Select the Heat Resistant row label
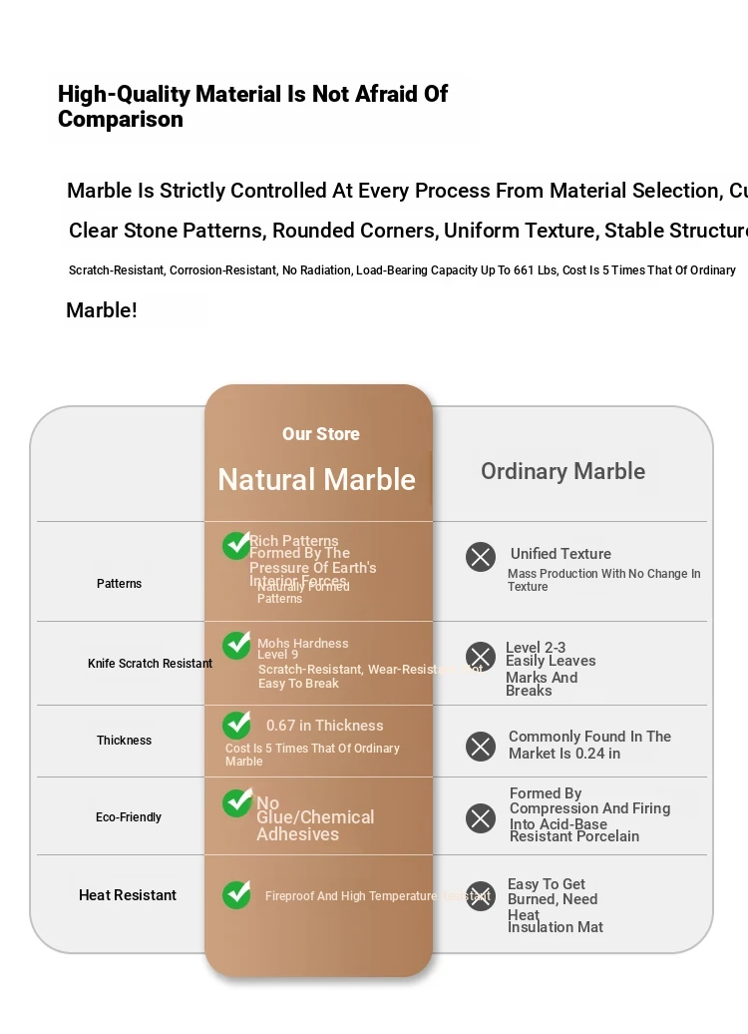This screenshot has height=1034, width=748. 128,895
